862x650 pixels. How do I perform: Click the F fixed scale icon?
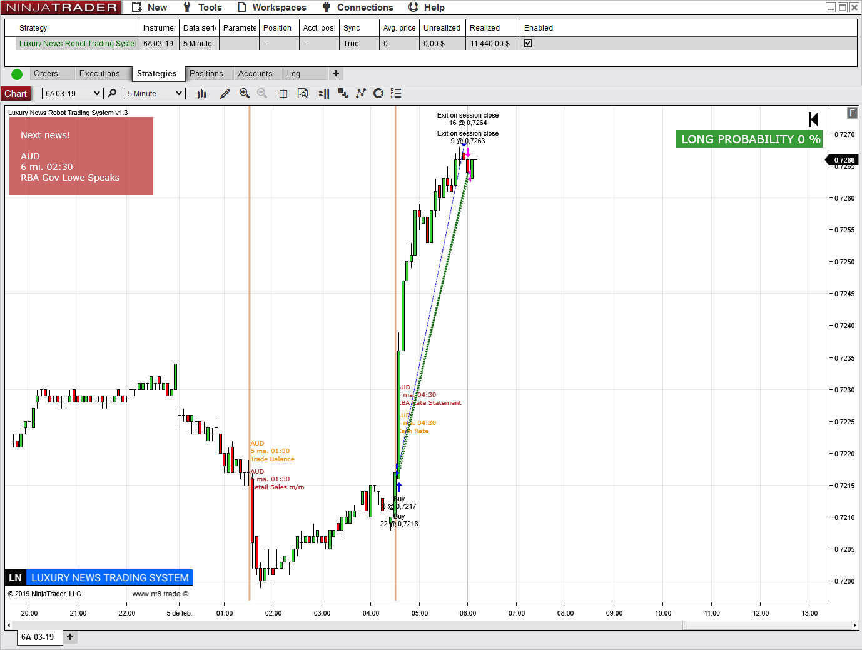[x=852, y=113]
